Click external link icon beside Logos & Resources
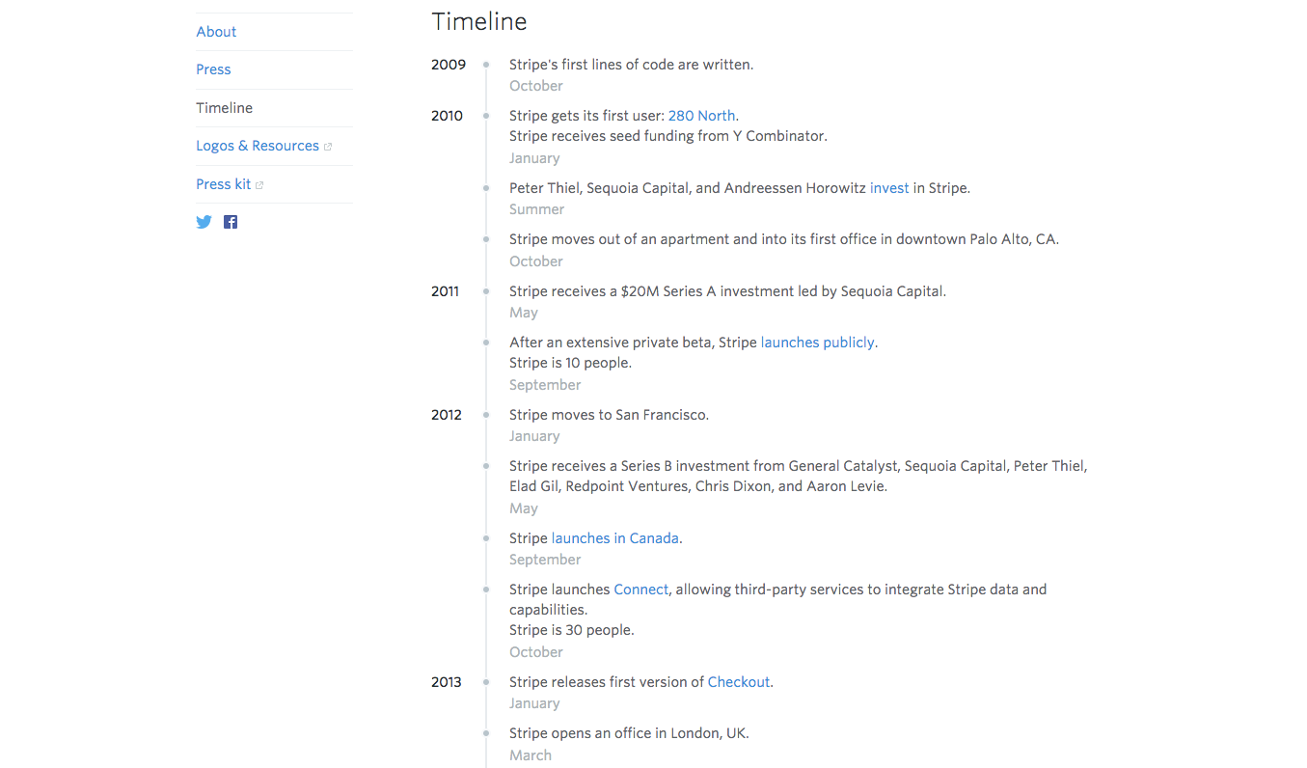 tap(328, 147)
